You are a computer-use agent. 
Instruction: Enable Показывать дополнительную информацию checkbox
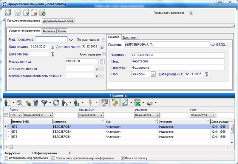pyautogui.click(x=53, y=158)
